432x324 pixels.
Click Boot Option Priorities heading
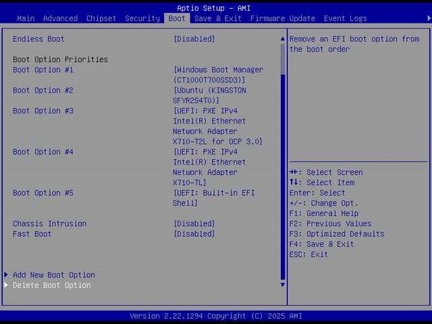pos(60,59)
